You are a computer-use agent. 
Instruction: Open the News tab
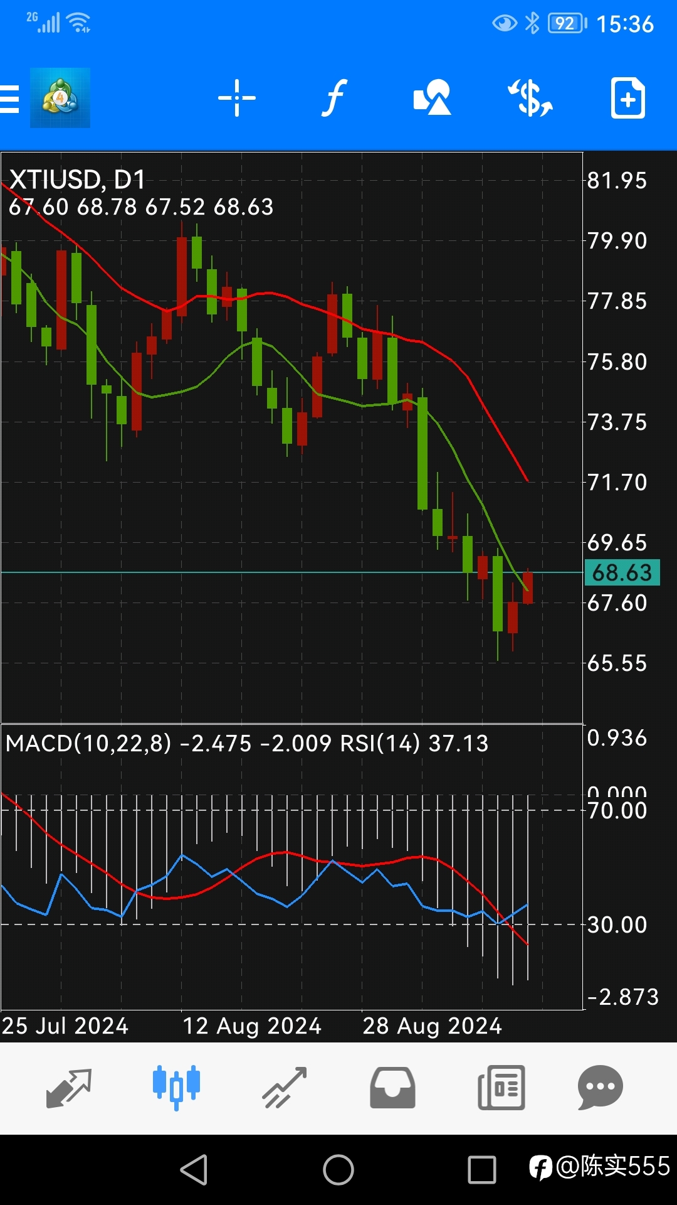pos(501,1088)
